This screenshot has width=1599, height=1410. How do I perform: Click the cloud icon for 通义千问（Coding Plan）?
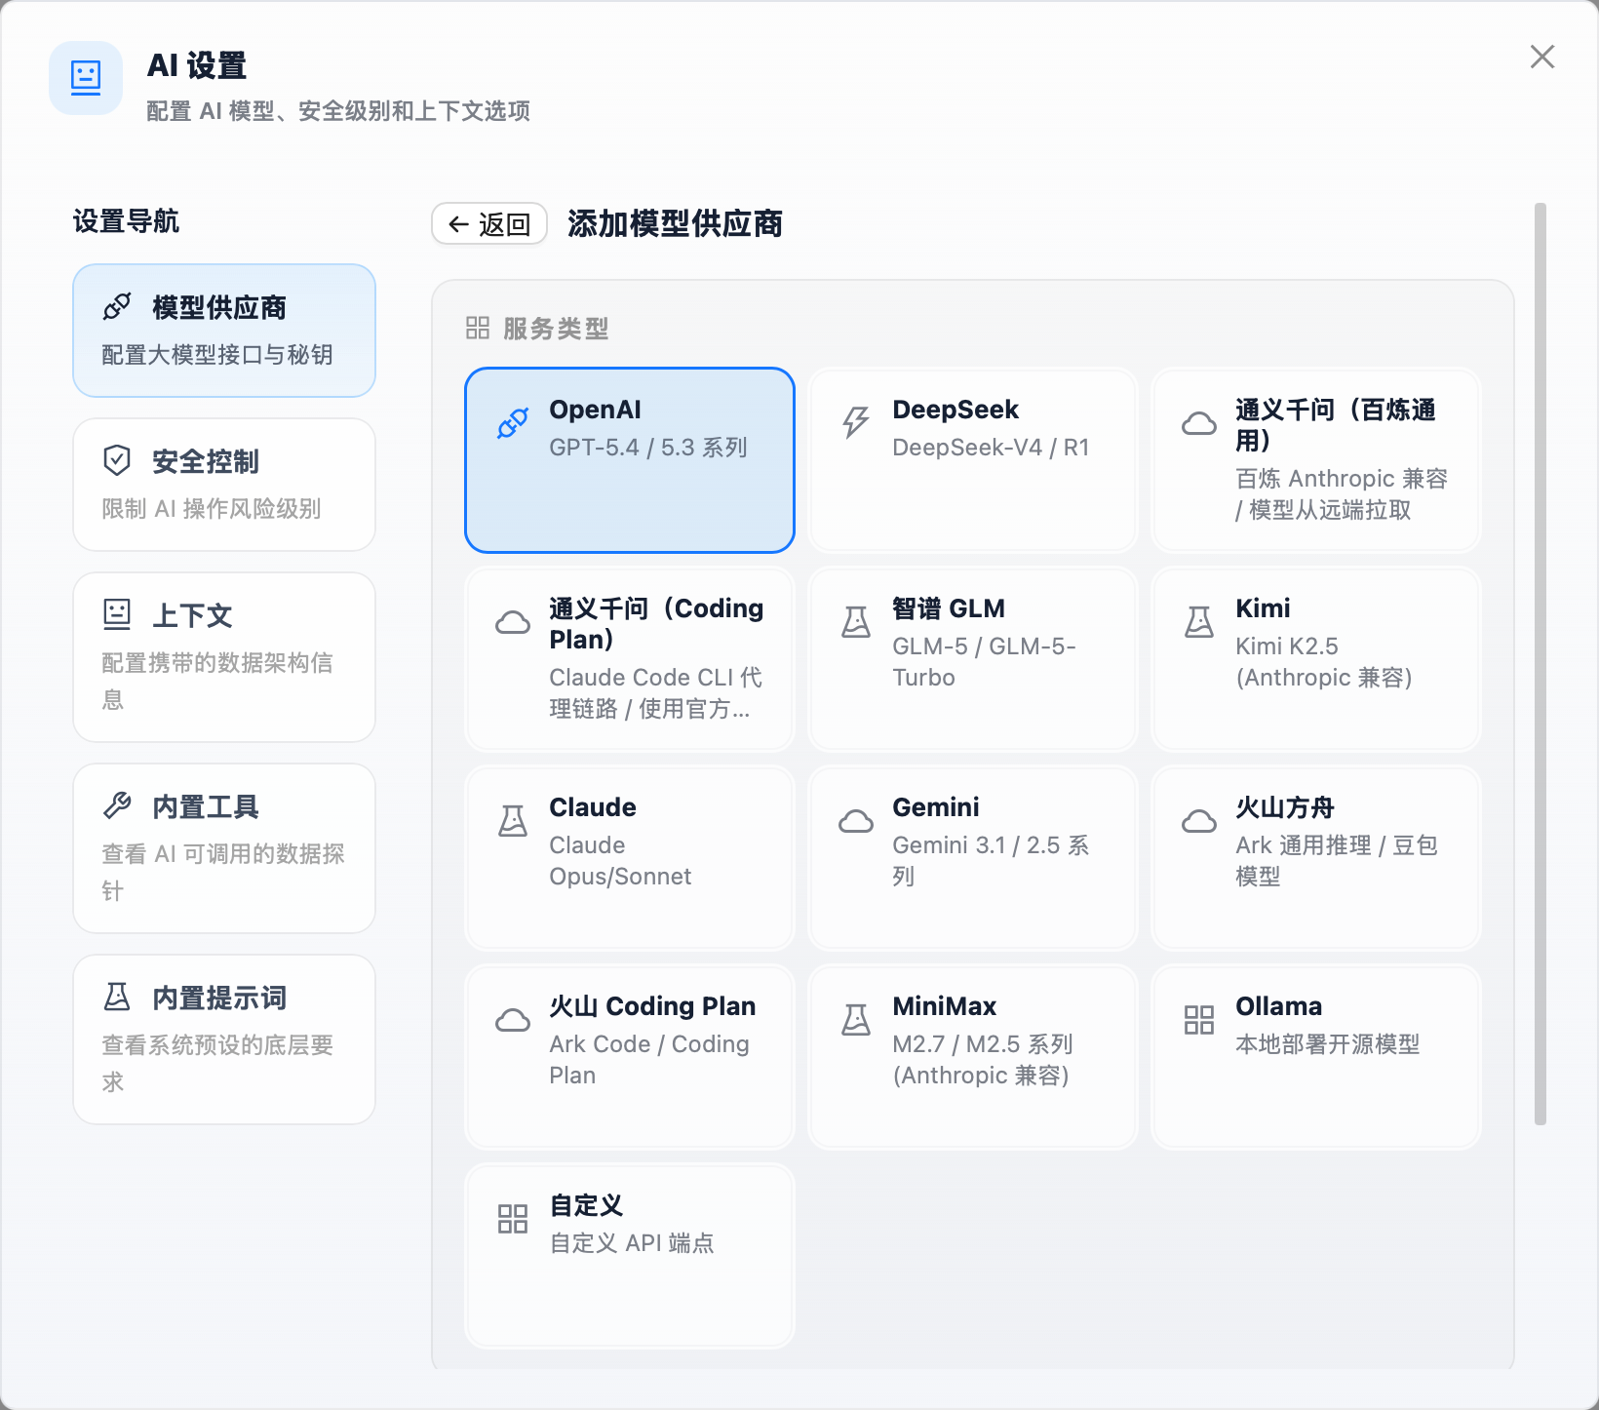513,622
